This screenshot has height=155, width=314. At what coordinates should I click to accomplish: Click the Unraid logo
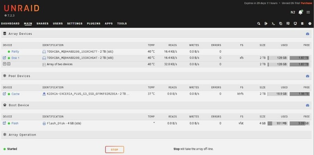(x=22, y=8)
